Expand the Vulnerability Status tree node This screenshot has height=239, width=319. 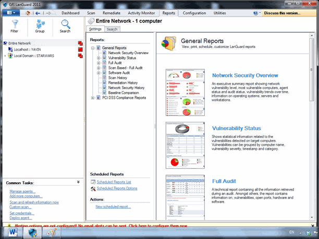[x=99, y=58]
